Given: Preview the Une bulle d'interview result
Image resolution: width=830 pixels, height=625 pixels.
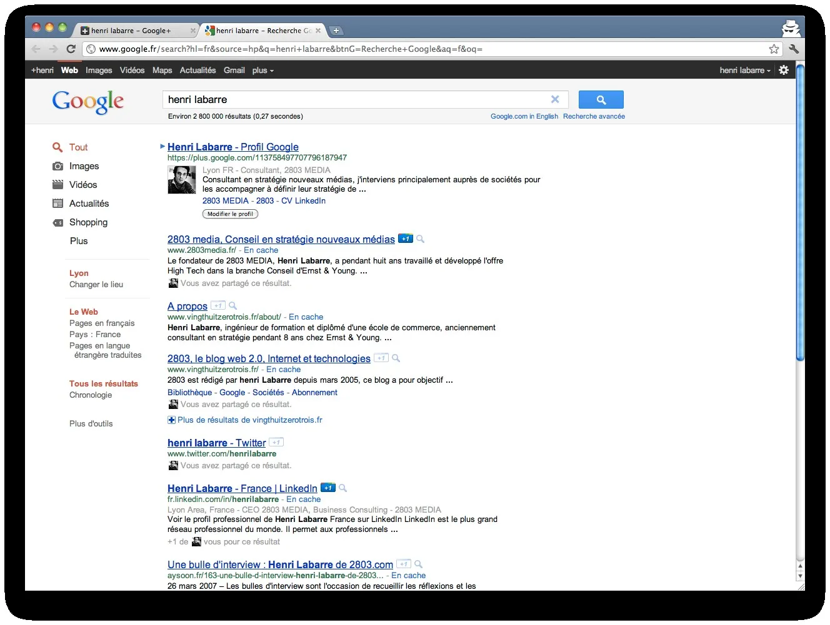Looking at the screenshot, I should [x=419, y=564].
